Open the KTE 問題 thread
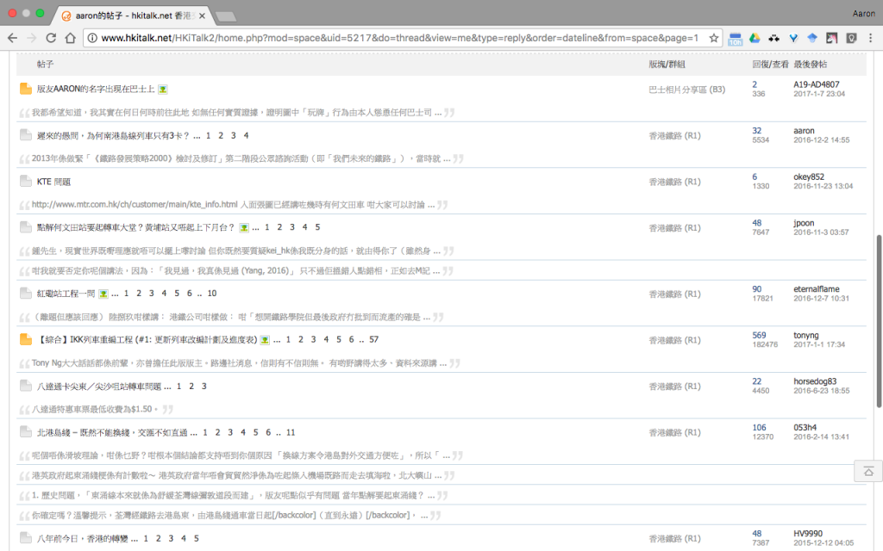The height and width of the screenshot is (551, 883). coord(53,182)
